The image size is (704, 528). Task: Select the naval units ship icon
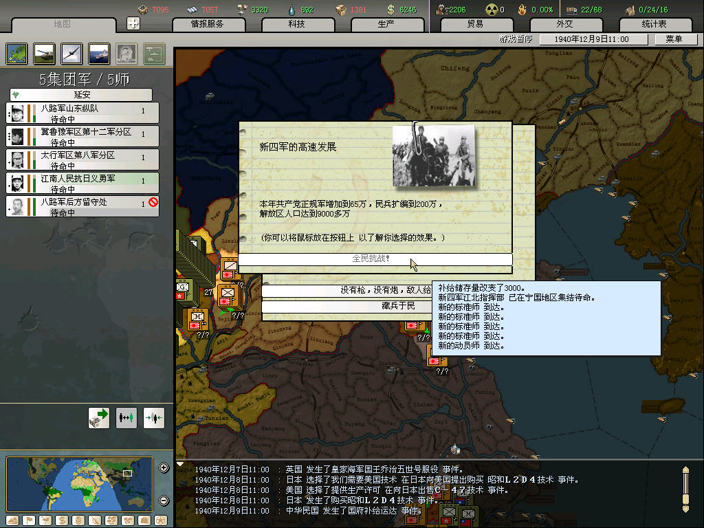point(99,53)
